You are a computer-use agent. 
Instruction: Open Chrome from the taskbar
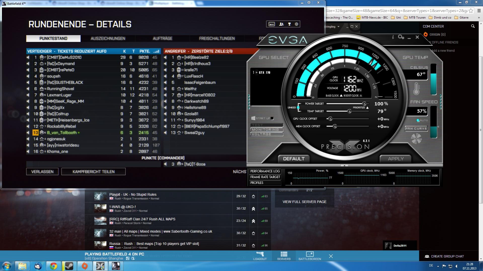tap(53, 266)
